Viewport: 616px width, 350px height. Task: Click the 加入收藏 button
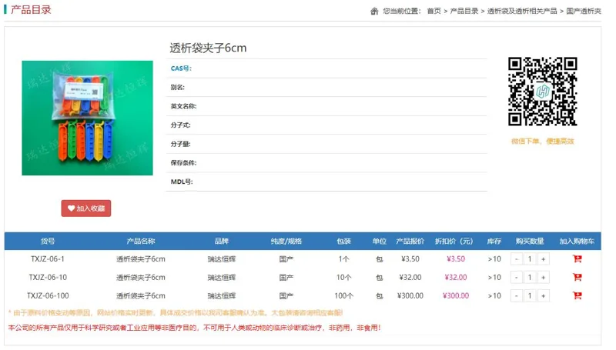point(86,208)
